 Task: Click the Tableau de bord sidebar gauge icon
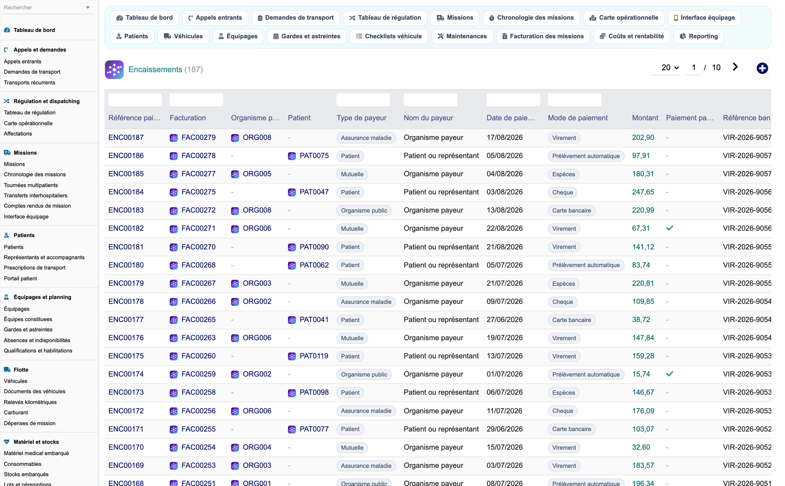click(x=7, y=30)
